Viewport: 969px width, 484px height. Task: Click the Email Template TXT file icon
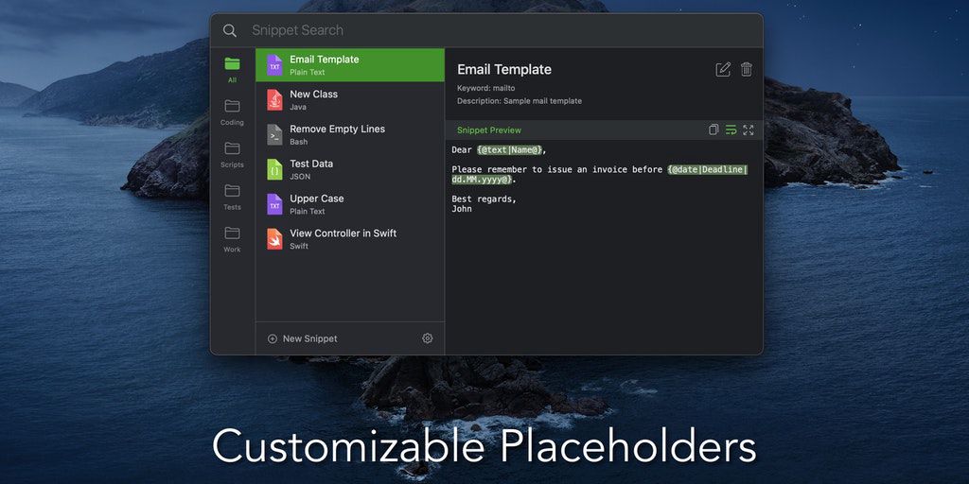[x=274, y=65]
